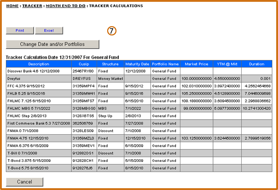The height and width of the screenshot is (190, 278).
Task: Go to HOME breadcrumb link
Action: tap(12, 6)
